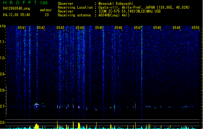Click the 0544 time marker

coord(80,27)
